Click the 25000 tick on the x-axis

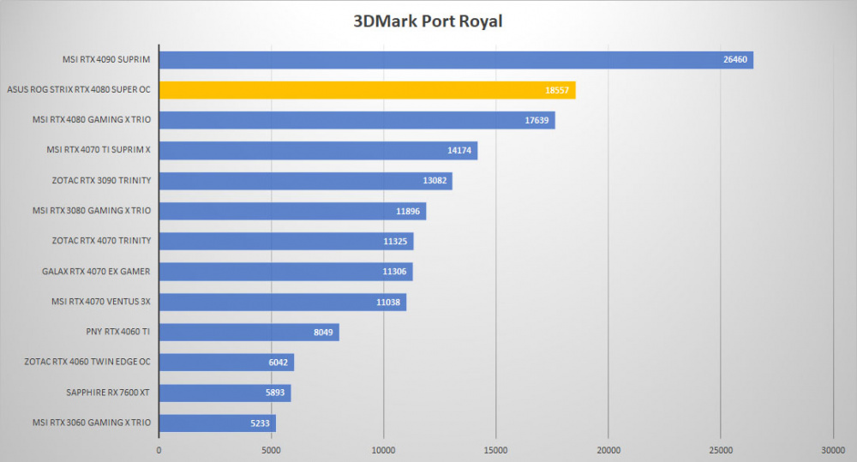click(721, 450)
